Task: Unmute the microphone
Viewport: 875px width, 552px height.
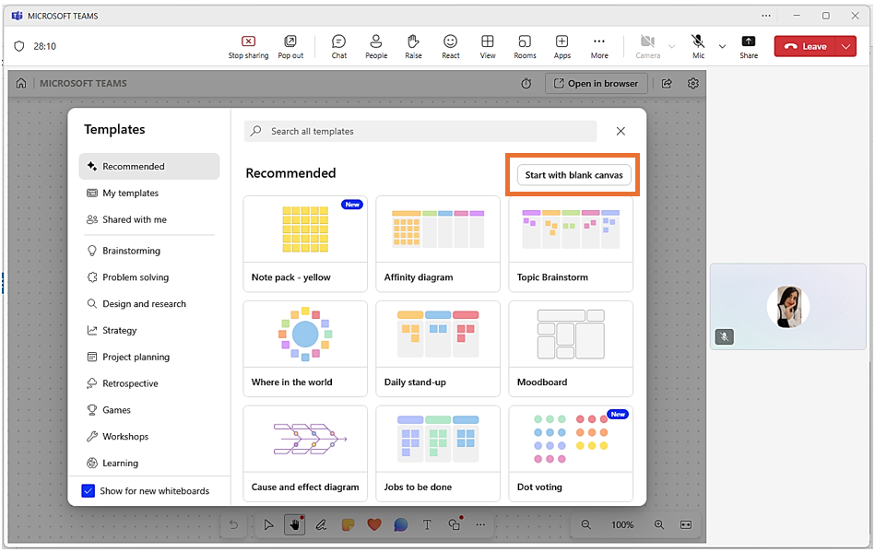Action: click(x=698, y=45)
